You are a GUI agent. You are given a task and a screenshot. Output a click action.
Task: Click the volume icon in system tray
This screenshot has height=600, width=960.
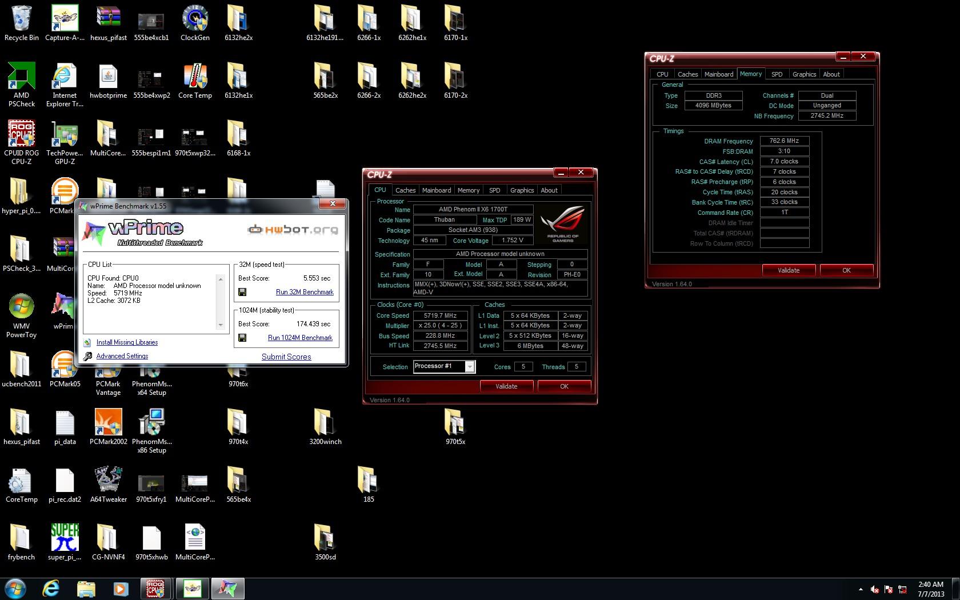(874, 589)
